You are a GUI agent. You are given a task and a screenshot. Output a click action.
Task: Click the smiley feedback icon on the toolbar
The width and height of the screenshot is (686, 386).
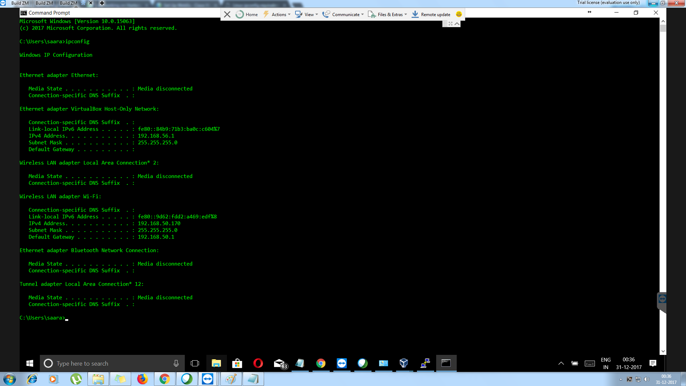tap(458, 14)
